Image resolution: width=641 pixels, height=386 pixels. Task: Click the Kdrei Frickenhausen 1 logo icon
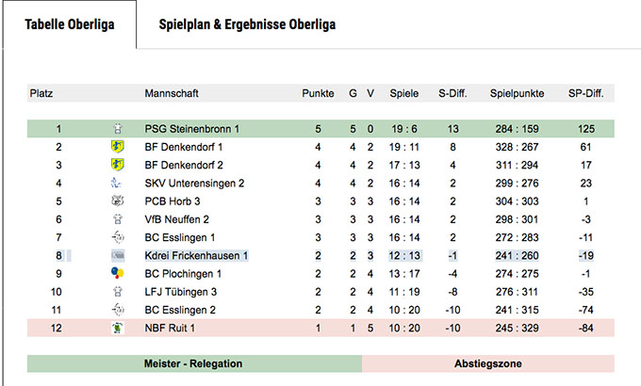(118, 256)
